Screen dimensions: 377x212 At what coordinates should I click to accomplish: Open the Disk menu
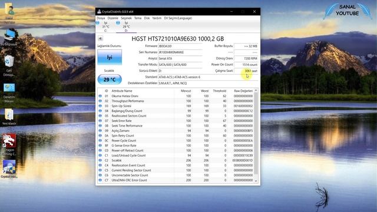[x=147, y=18]
